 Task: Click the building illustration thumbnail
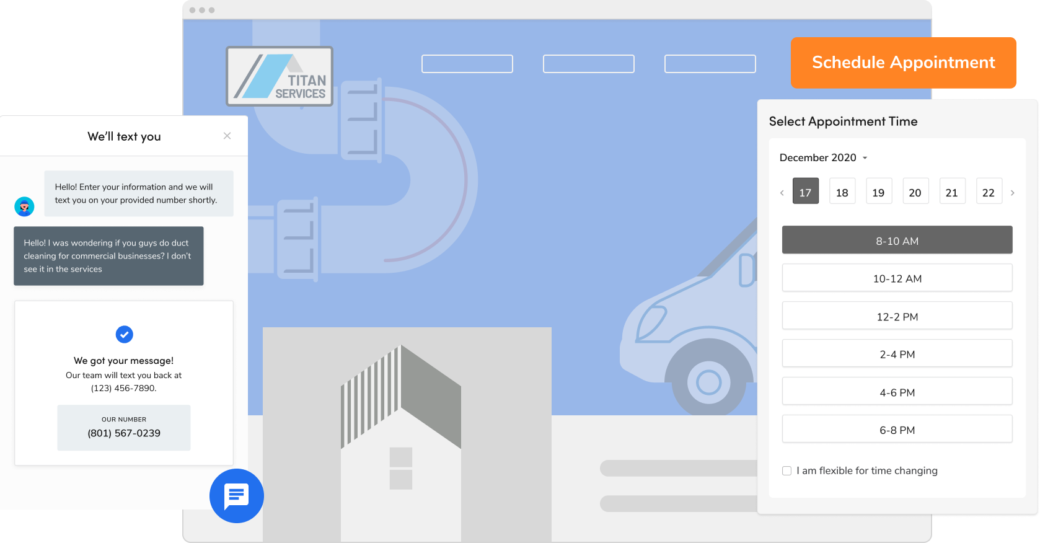pyautogui.click(x=407, y=434)
